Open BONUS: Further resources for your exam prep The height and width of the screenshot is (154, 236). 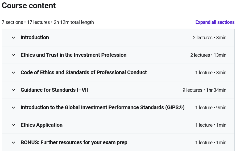74,143
